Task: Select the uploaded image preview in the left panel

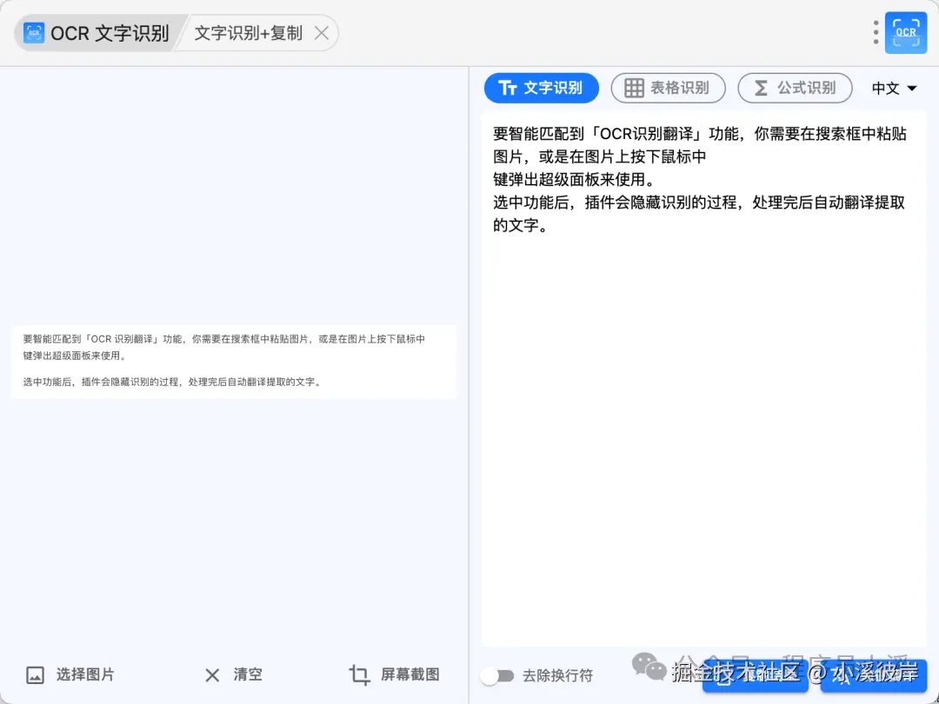Action: 233,361
